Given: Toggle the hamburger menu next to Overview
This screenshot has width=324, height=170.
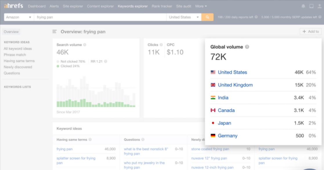Looking at the screenshot, I should coord(54,31).
